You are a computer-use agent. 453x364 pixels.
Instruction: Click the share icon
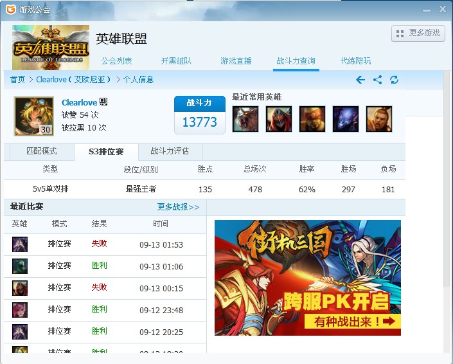(377, 80)
